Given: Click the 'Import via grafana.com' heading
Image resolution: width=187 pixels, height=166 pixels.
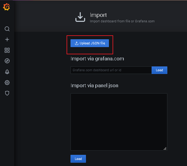Looking at the screenshot, I should point(97,59).
